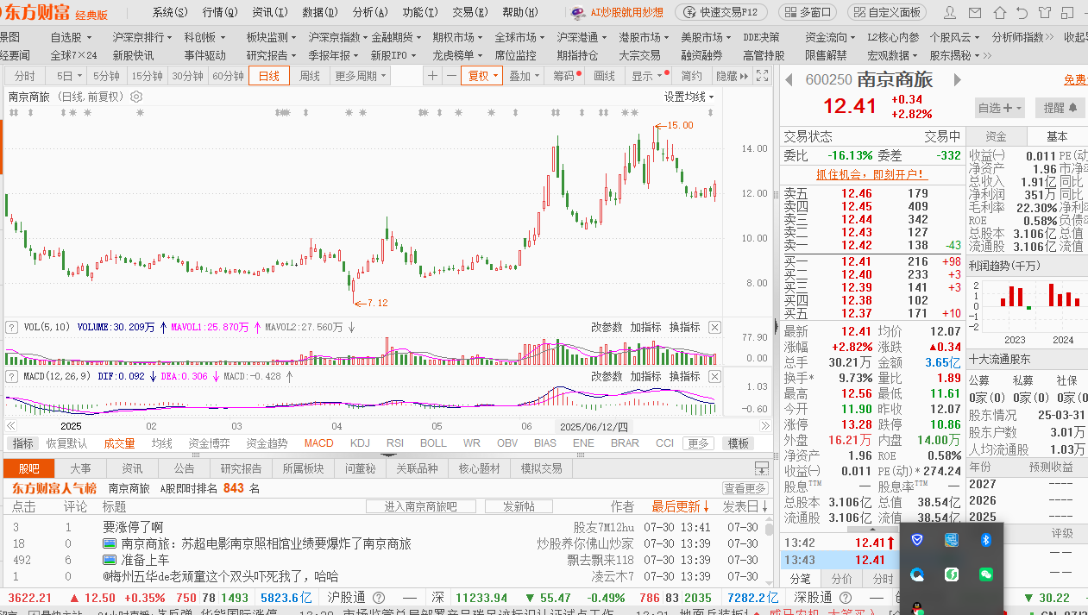Open the 交易(X) menu

(x=469, y=12)
